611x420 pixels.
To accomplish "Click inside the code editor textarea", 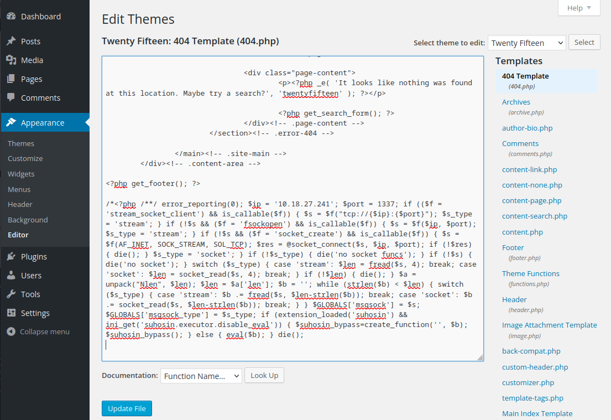I will point(293,209).
